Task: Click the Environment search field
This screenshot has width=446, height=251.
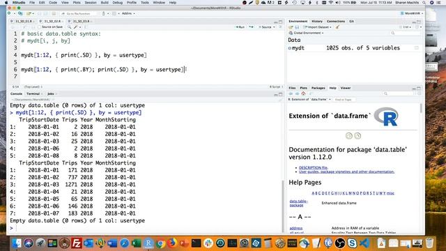Action: 406,33
